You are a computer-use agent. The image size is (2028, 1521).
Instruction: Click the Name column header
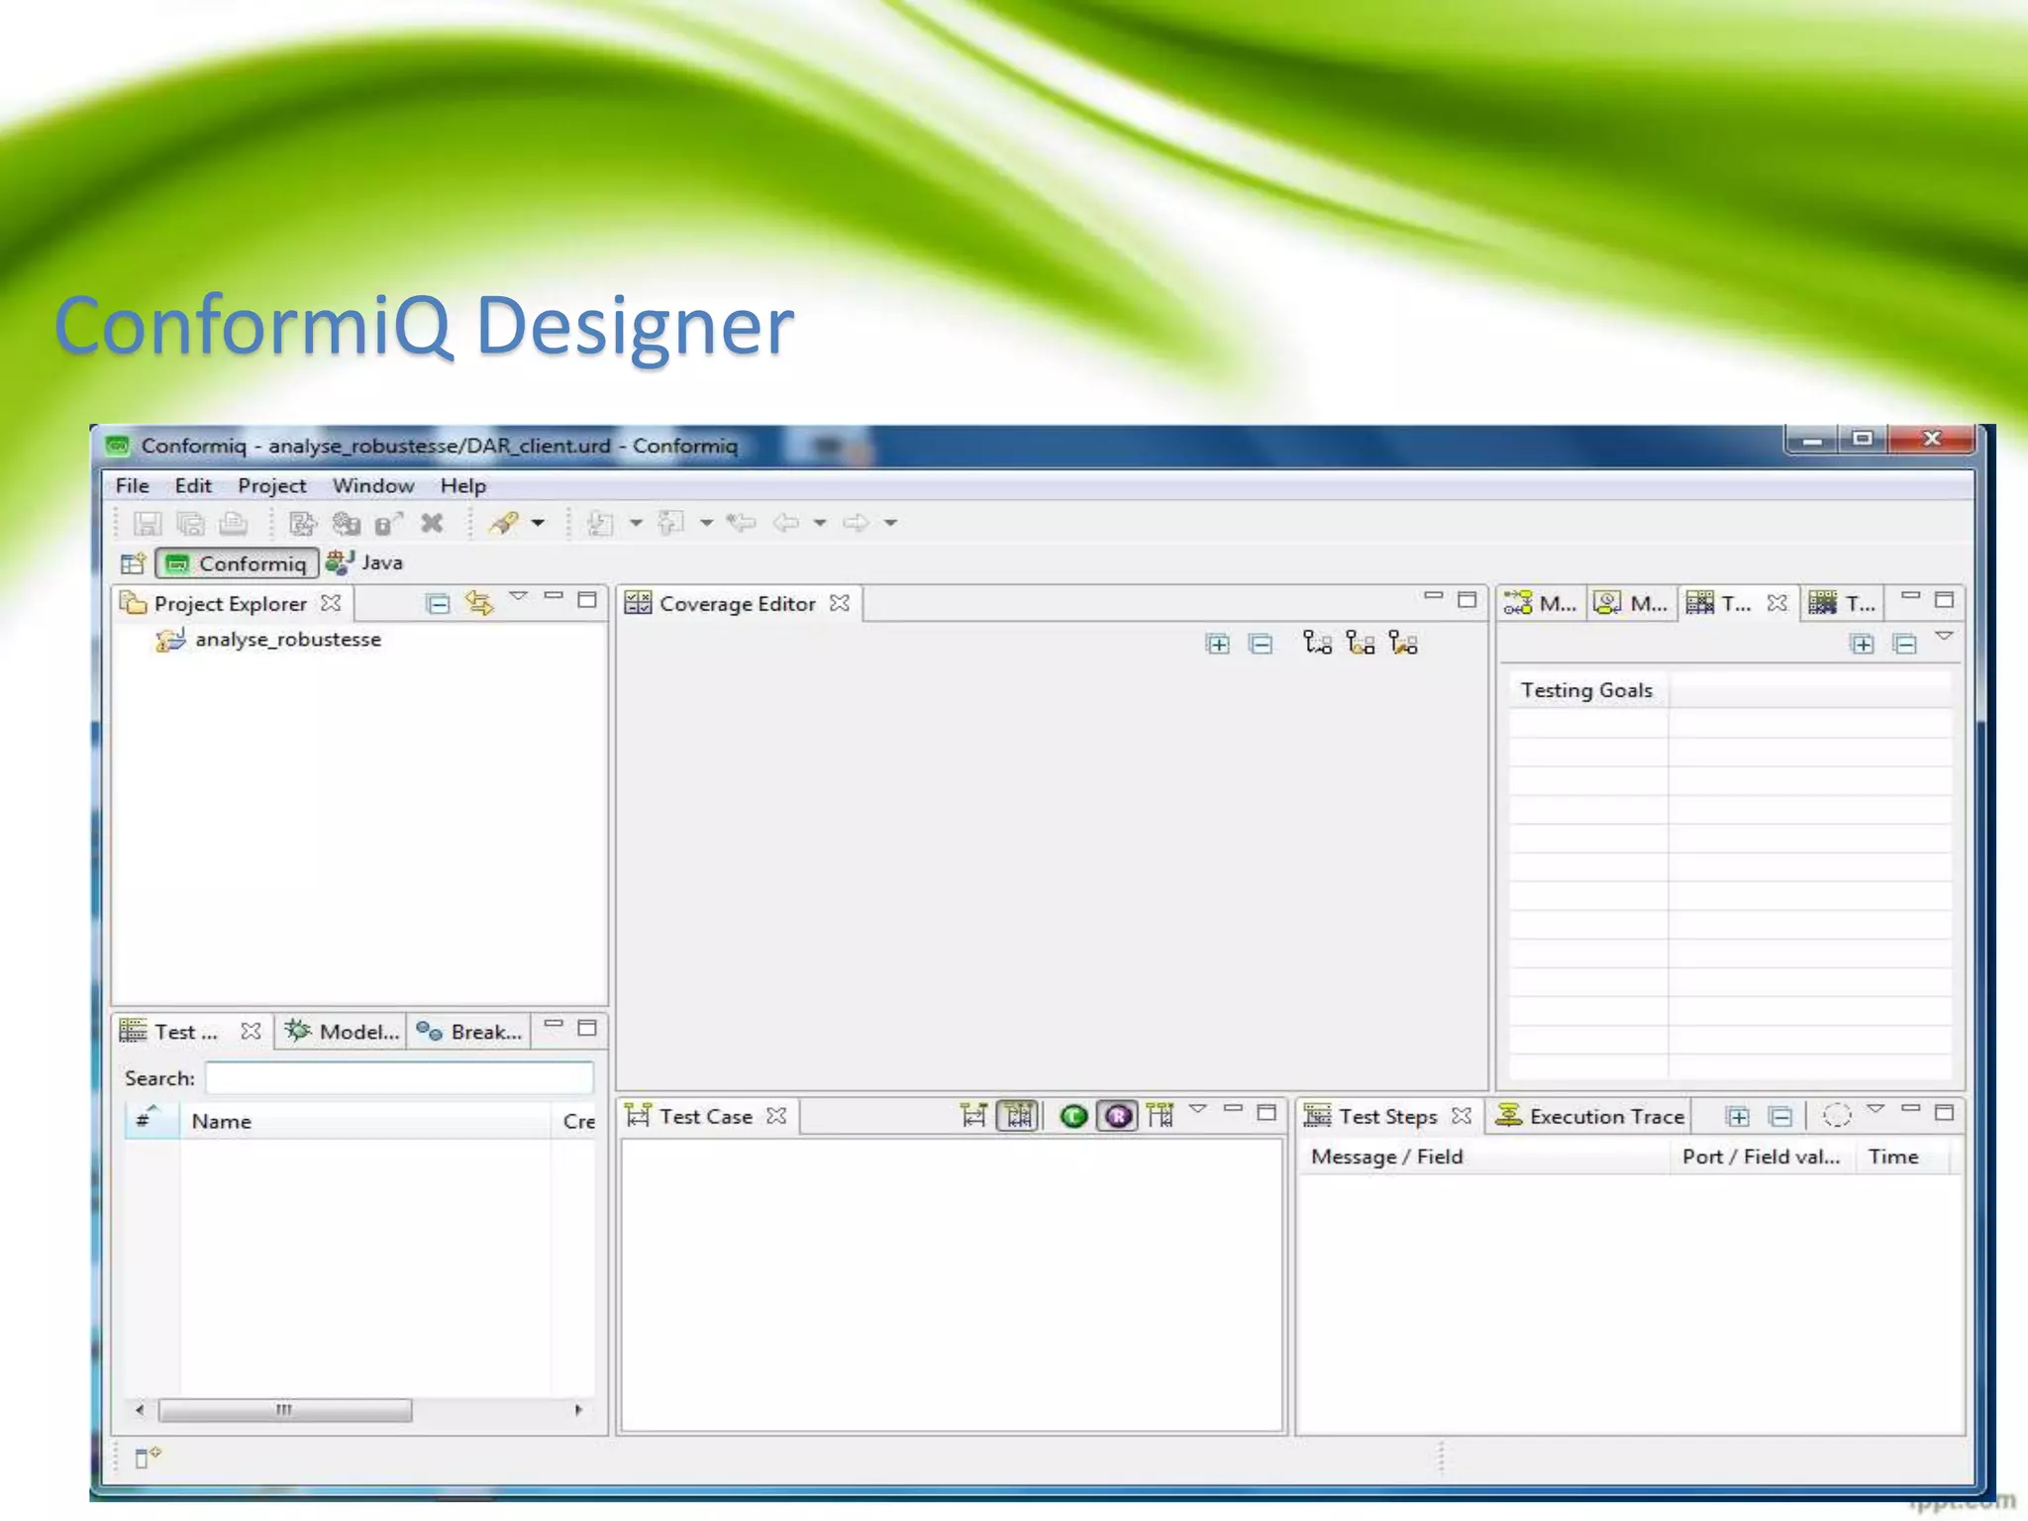pos(364,1121)
